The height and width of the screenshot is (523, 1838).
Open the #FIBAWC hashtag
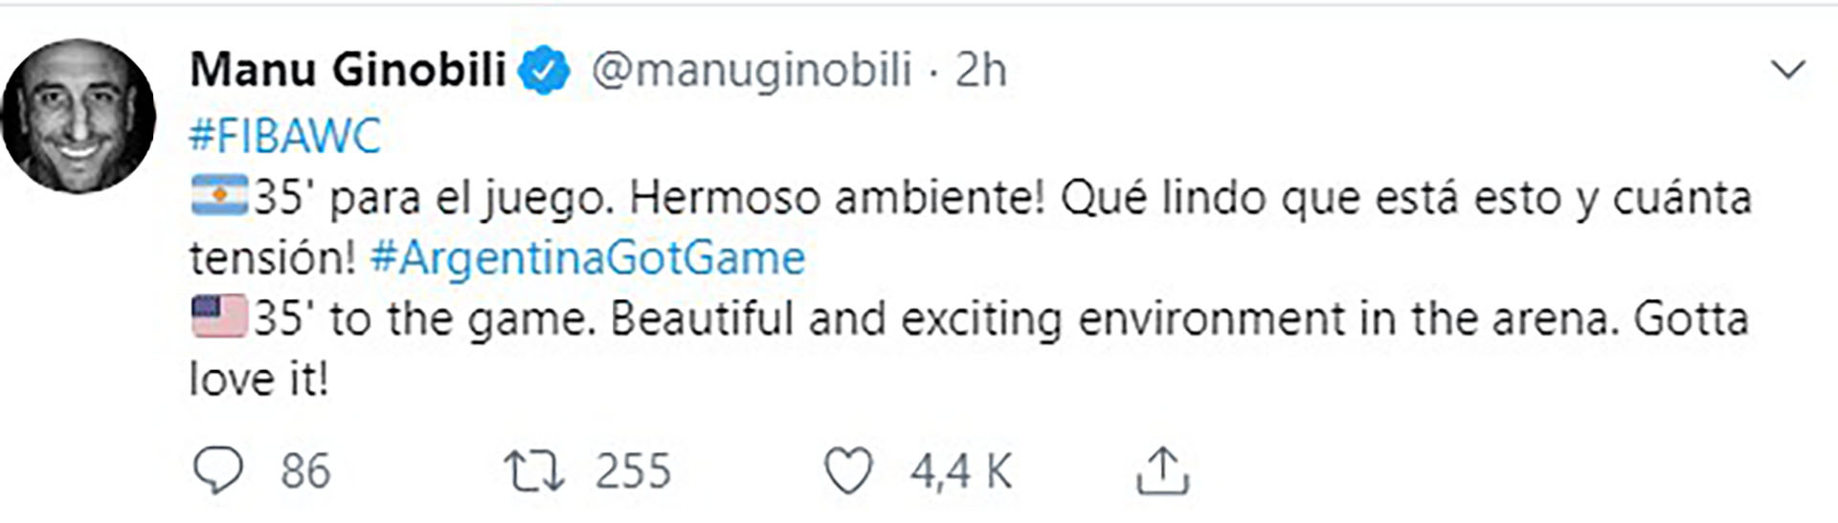pyautogui.click(x=285, y=135)
